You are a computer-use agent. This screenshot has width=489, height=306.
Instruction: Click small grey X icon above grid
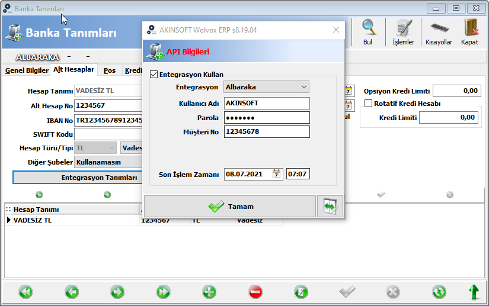tap(450, 195)
